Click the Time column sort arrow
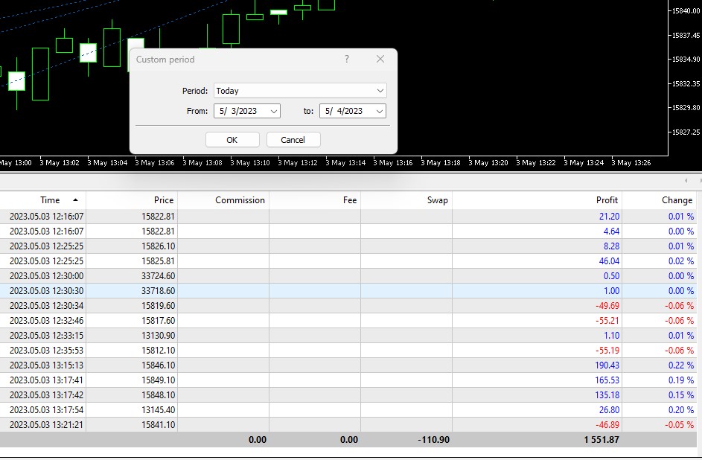702x460 pixels. pyautogui.click(x=75, y=200)
